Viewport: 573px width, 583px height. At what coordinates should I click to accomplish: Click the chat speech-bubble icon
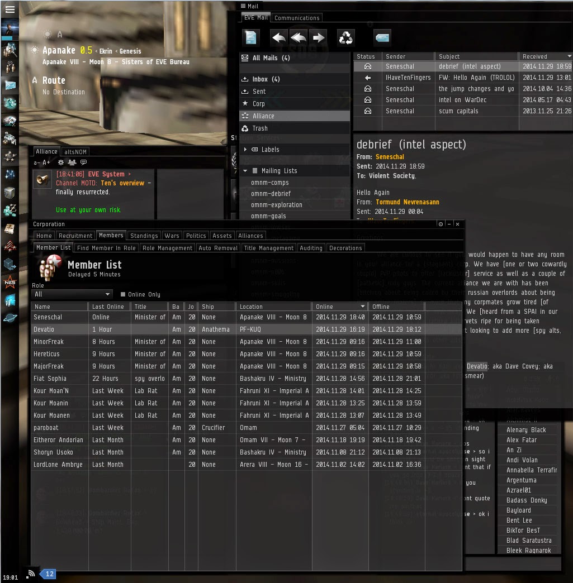point(83,163)
